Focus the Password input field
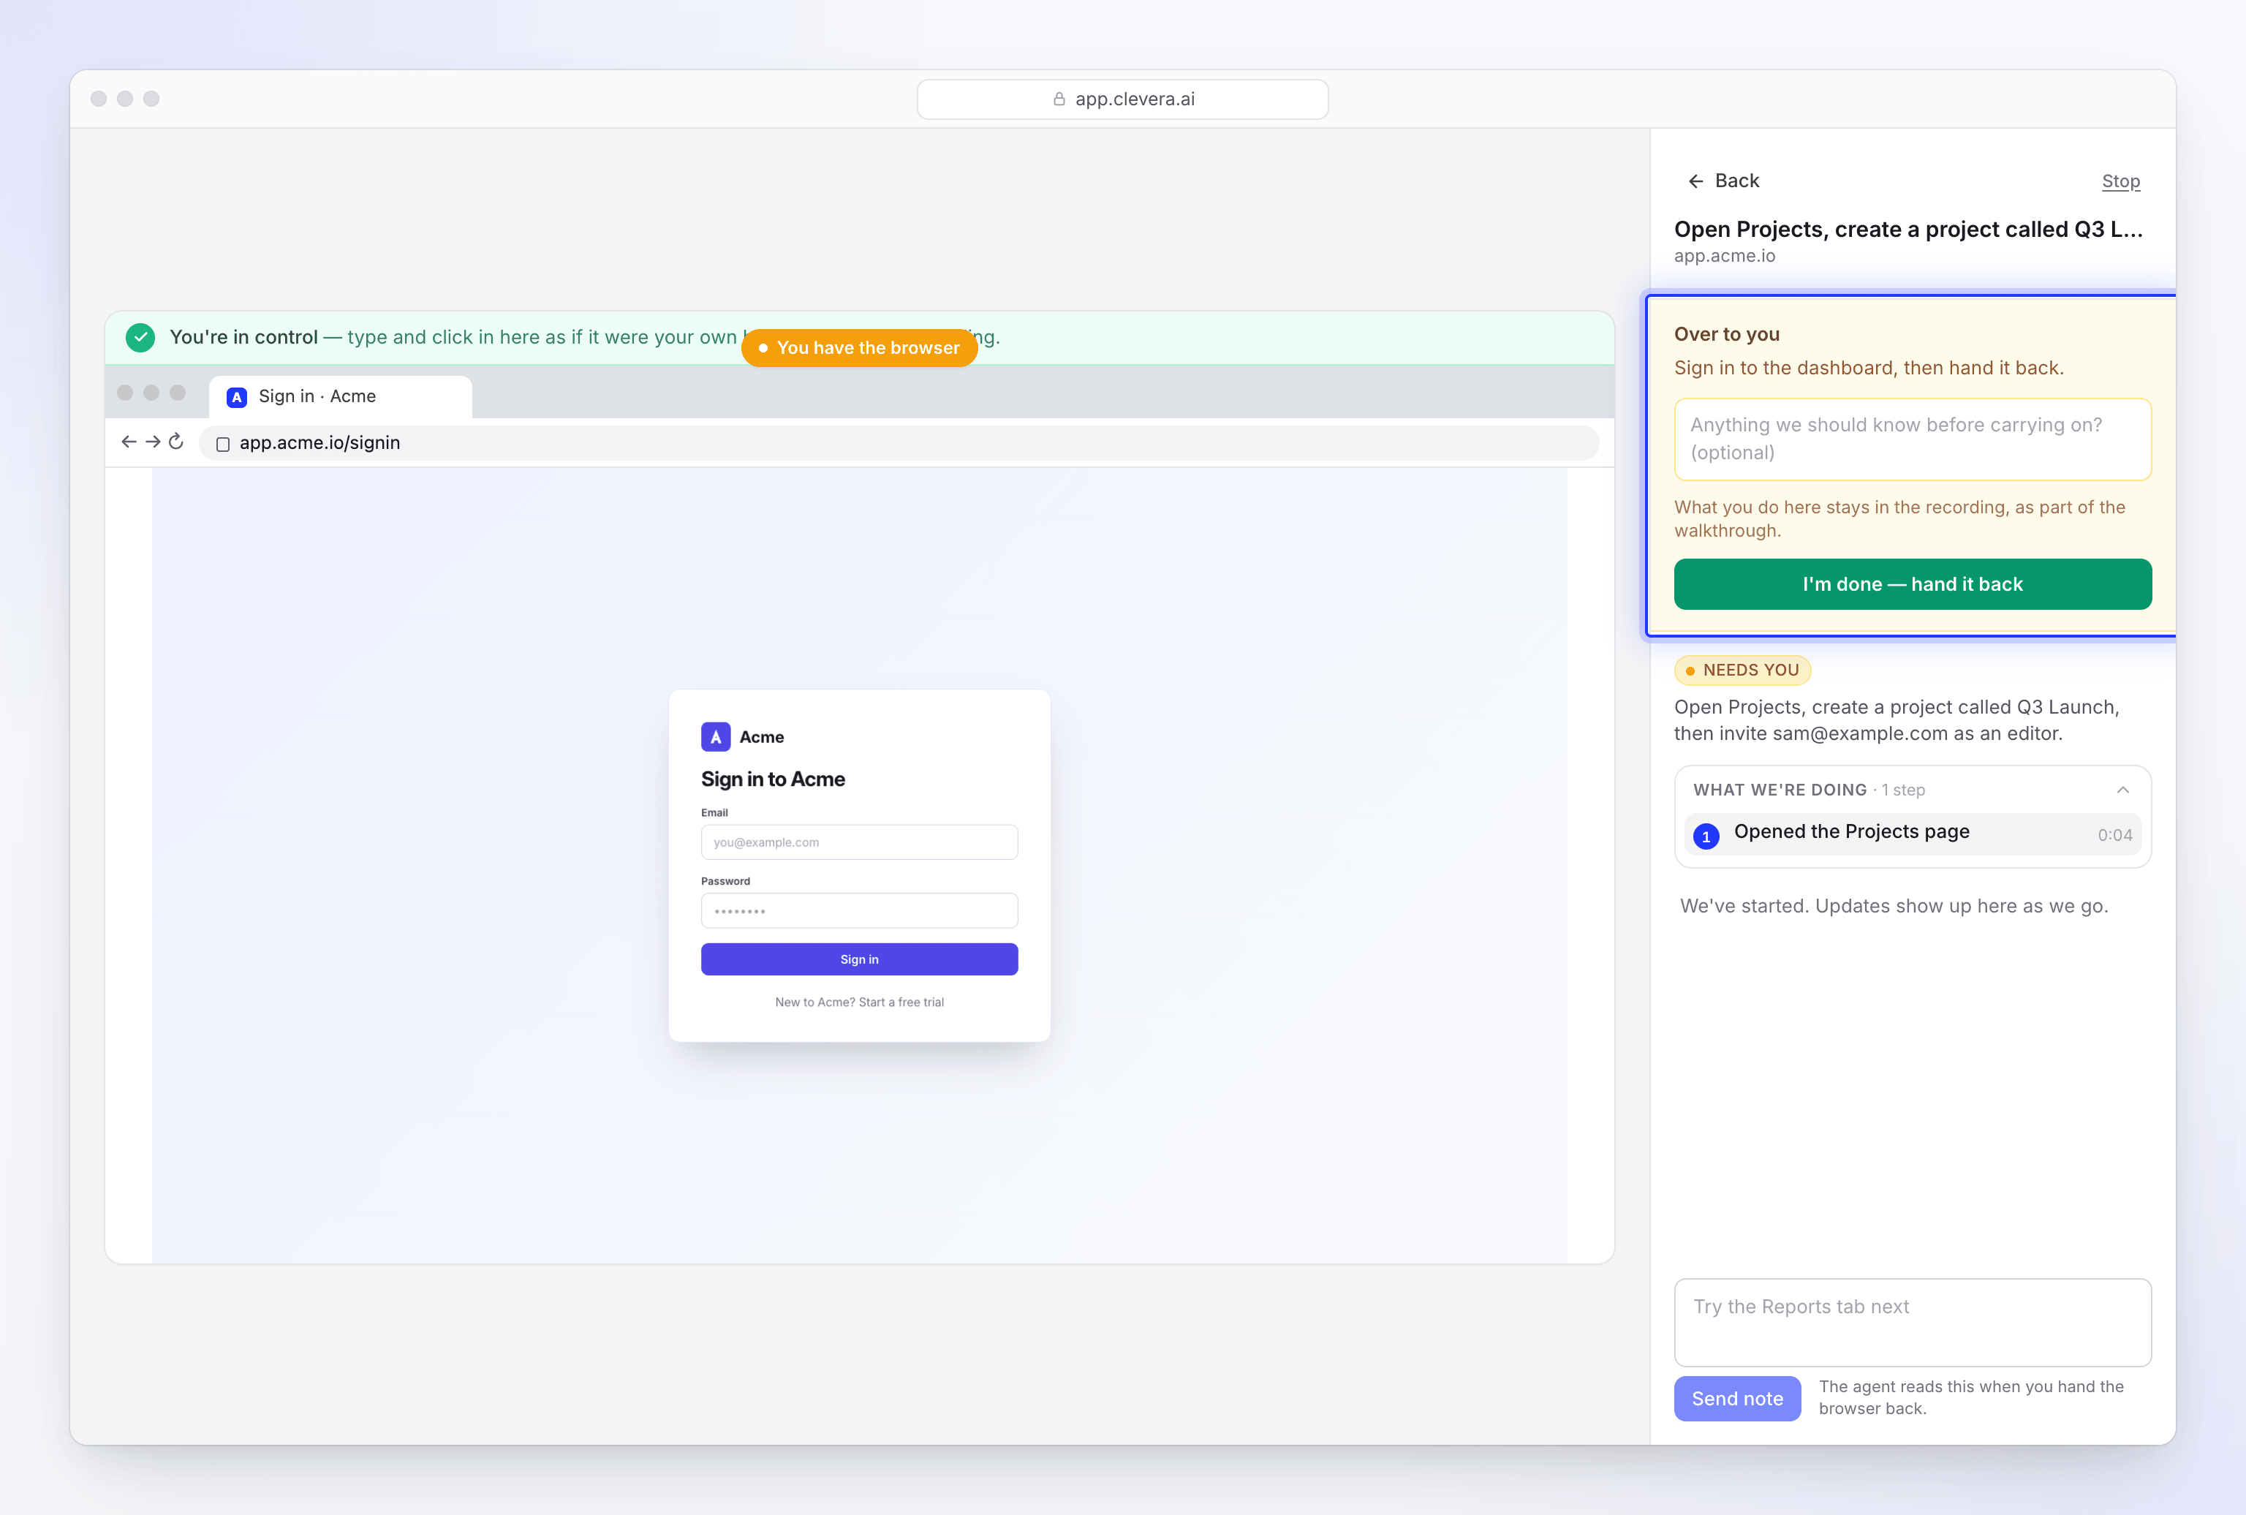The image size is (2246, 1515). pyautogui.click(x=859, y=910)
